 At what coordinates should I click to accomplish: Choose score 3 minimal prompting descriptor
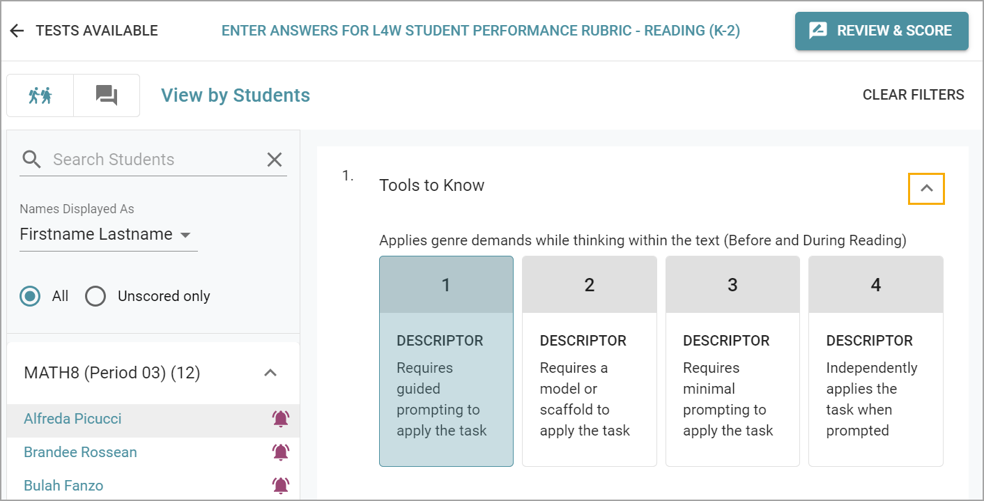point(732,361)
